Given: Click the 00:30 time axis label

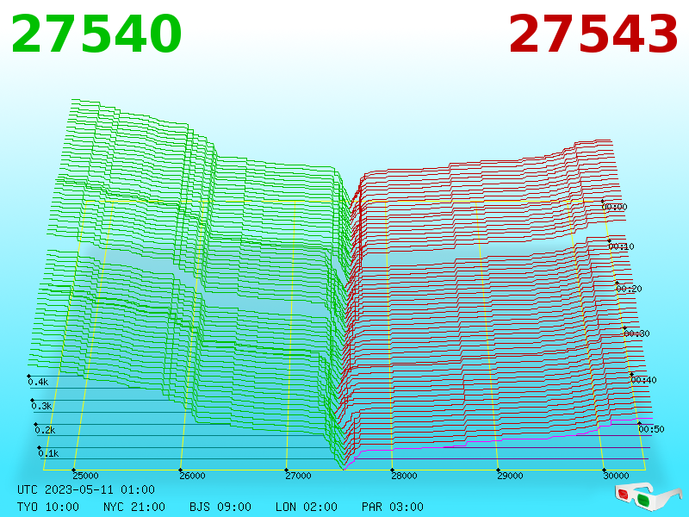Looking at the screenshot, I should 636,333.
